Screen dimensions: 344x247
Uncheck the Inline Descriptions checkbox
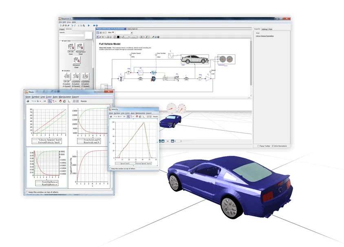(272, 146)
